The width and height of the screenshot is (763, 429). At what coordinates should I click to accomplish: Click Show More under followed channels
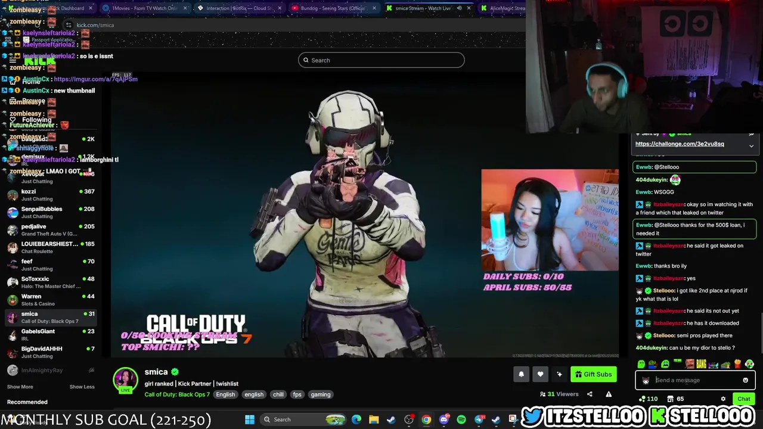coord(20,387)
